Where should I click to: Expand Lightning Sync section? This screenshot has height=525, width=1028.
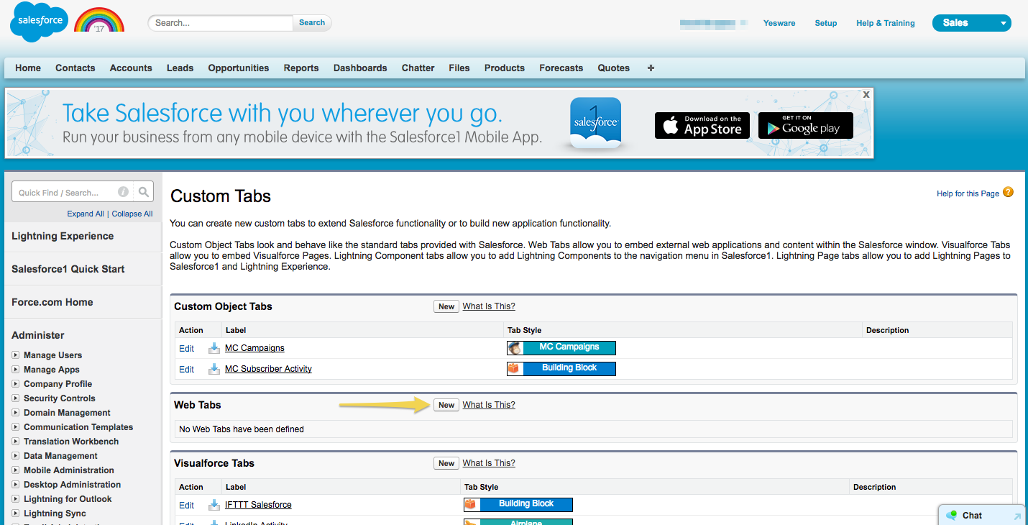point(16,513)
